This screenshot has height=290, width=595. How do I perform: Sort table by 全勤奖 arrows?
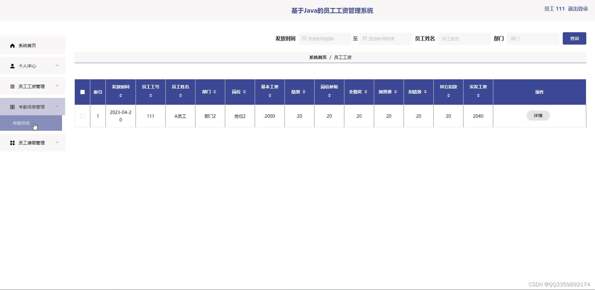click(x=366, y=92)
